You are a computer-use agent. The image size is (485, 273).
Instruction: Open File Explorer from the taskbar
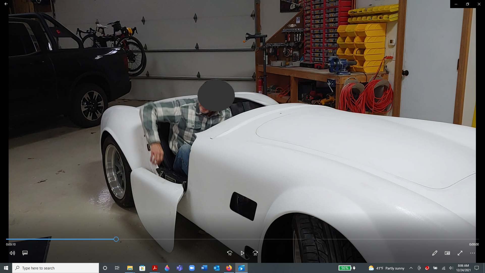(130, 268)
